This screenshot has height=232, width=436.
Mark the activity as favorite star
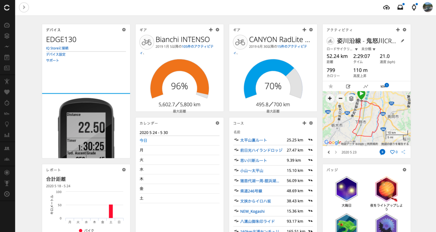[331, 86]
